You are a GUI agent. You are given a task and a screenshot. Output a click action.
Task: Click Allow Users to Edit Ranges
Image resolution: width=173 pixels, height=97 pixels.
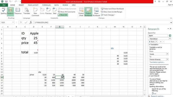[x=112, y=12]
